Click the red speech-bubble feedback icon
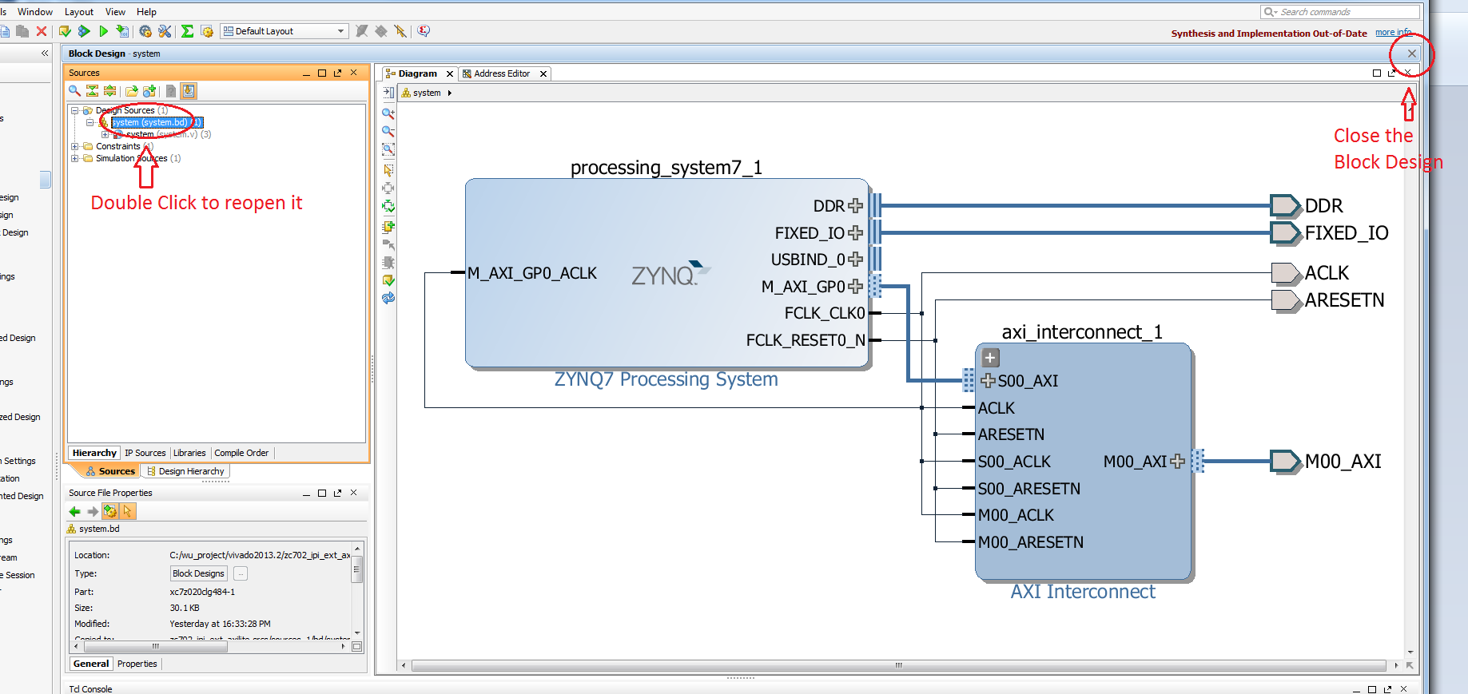Viewport: 1468px width, 694px height. point(424,30)
